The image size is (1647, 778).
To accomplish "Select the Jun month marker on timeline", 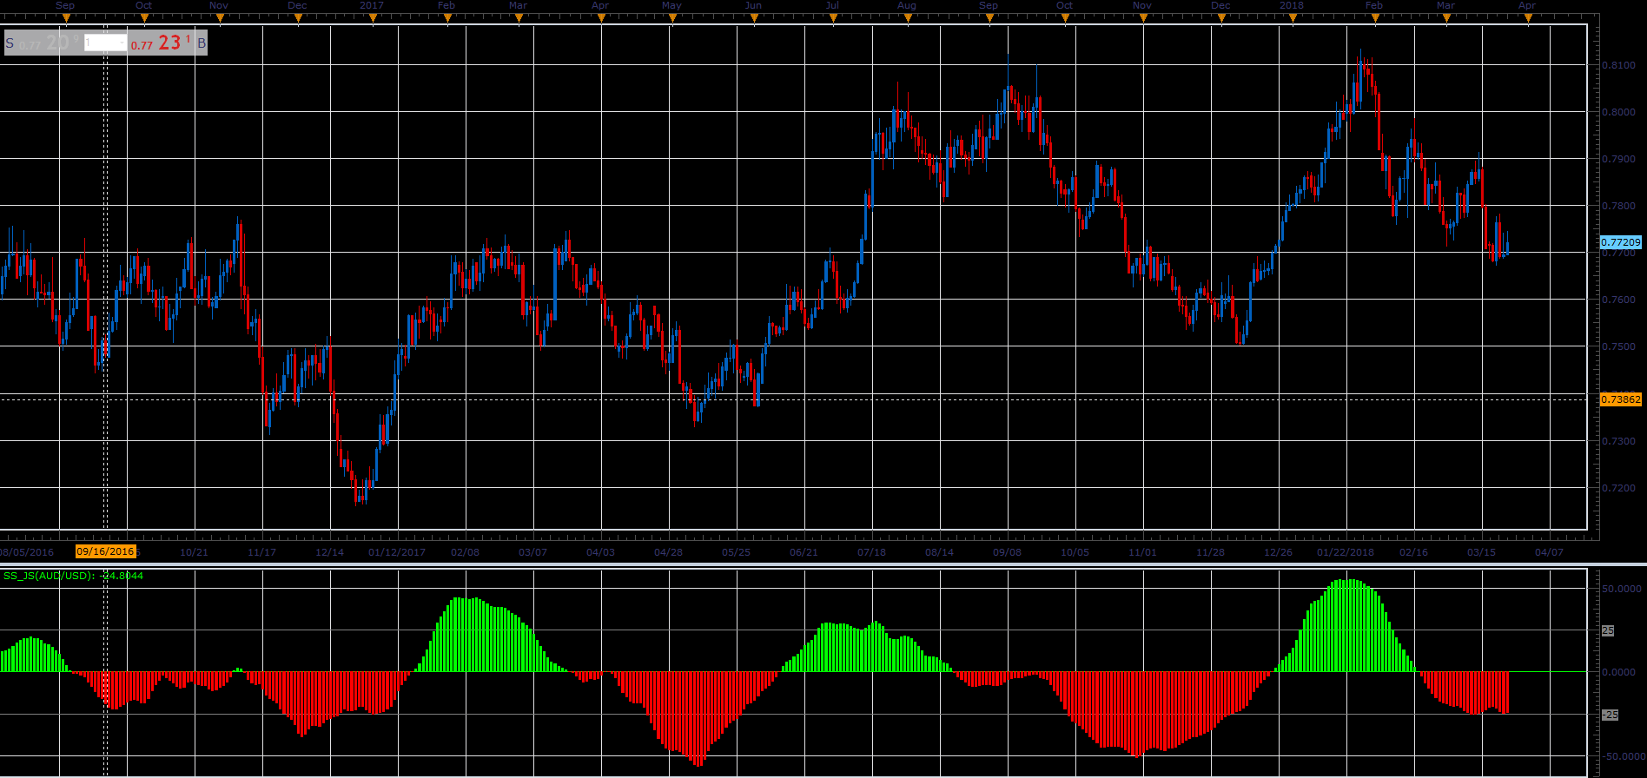I will pyautogui.click(x=753, y=5).
